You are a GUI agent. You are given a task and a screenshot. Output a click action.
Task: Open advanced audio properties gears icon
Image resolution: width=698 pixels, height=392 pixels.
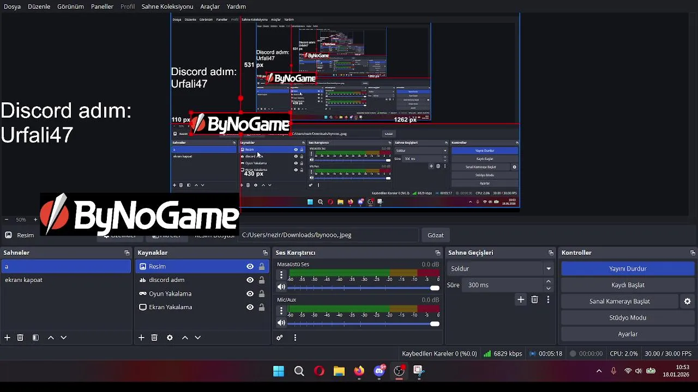click(x=280, y=338)
